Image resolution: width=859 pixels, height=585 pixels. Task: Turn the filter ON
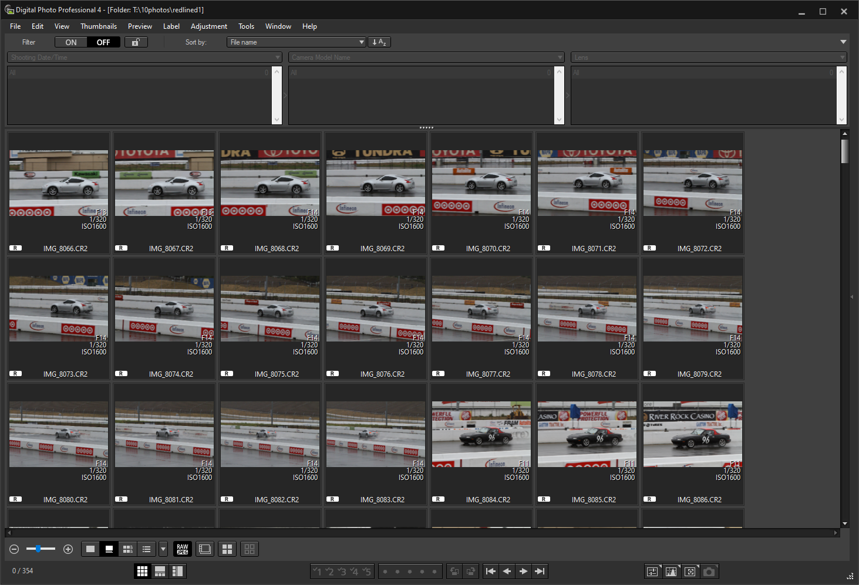click(71, 42)
